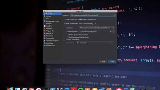Open Spotify from the Dock
This screenshot has height=90, width=160.
(x=81, y=89)
